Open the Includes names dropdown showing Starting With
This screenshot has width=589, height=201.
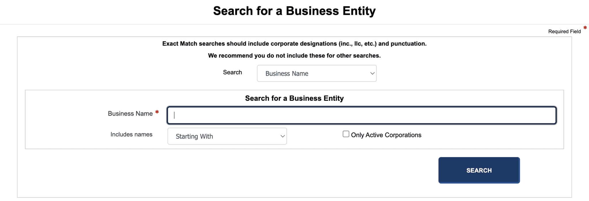pos(227,136)
